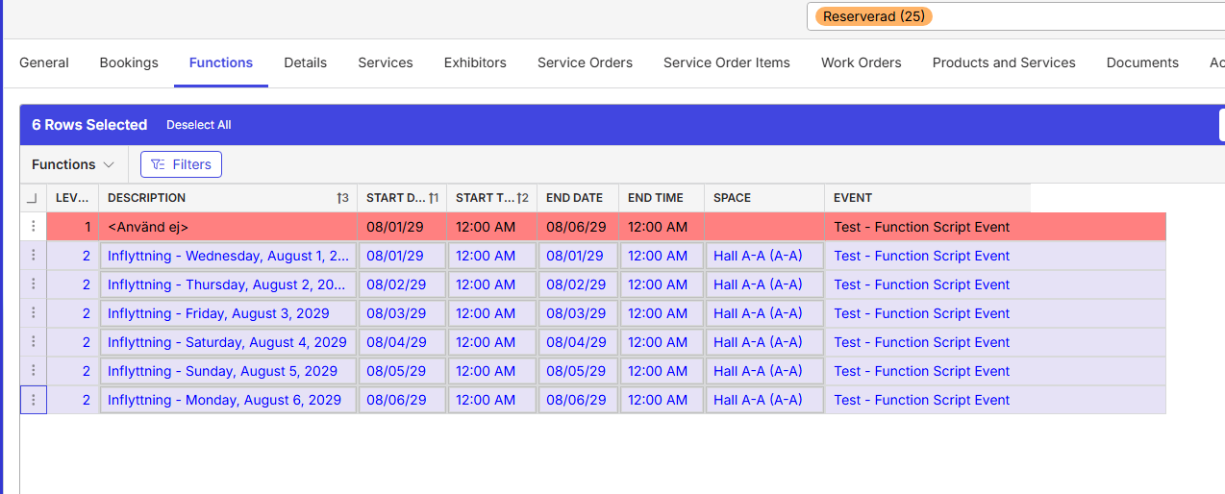
Task: Select the <Använd ej> description cell
Action: 228,227
